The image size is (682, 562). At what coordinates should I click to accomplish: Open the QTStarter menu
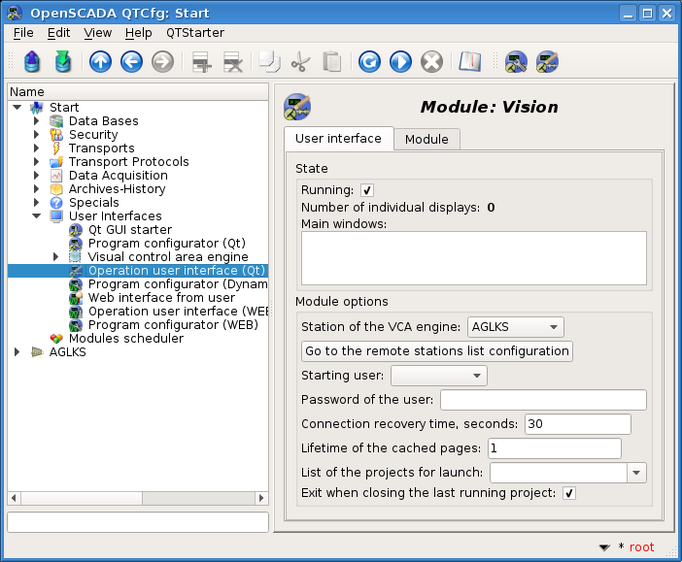click(x=195, y=33)
